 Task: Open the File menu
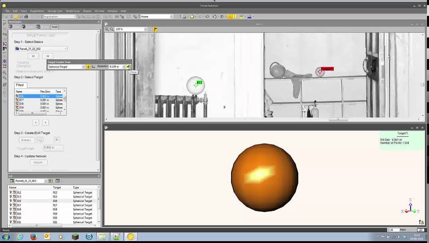[x=7, y=11]
